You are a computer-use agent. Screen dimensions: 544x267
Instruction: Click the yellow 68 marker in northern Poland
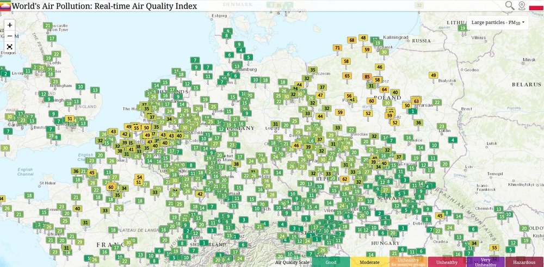point(352,40)
